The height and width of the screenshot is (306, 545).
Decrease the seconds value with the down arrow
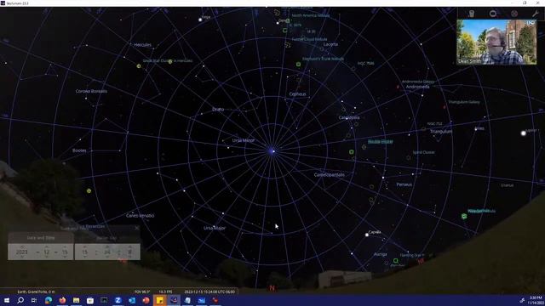130,257
